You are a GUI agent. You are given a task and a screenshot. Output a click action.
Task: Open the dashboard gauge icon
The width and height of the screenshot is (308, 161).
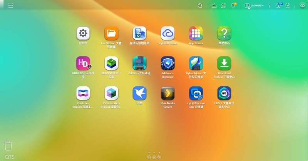(x=288, y=6)
